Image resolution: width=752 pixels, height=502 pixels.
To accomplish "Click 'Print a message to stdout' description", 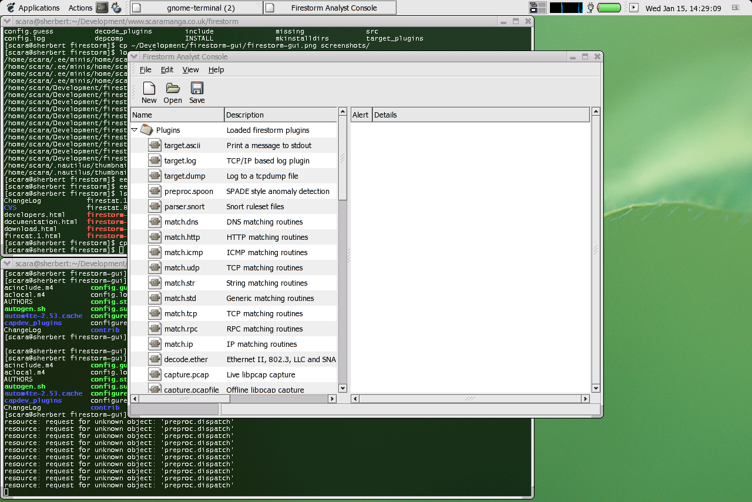I will click(x=269, y=146).
